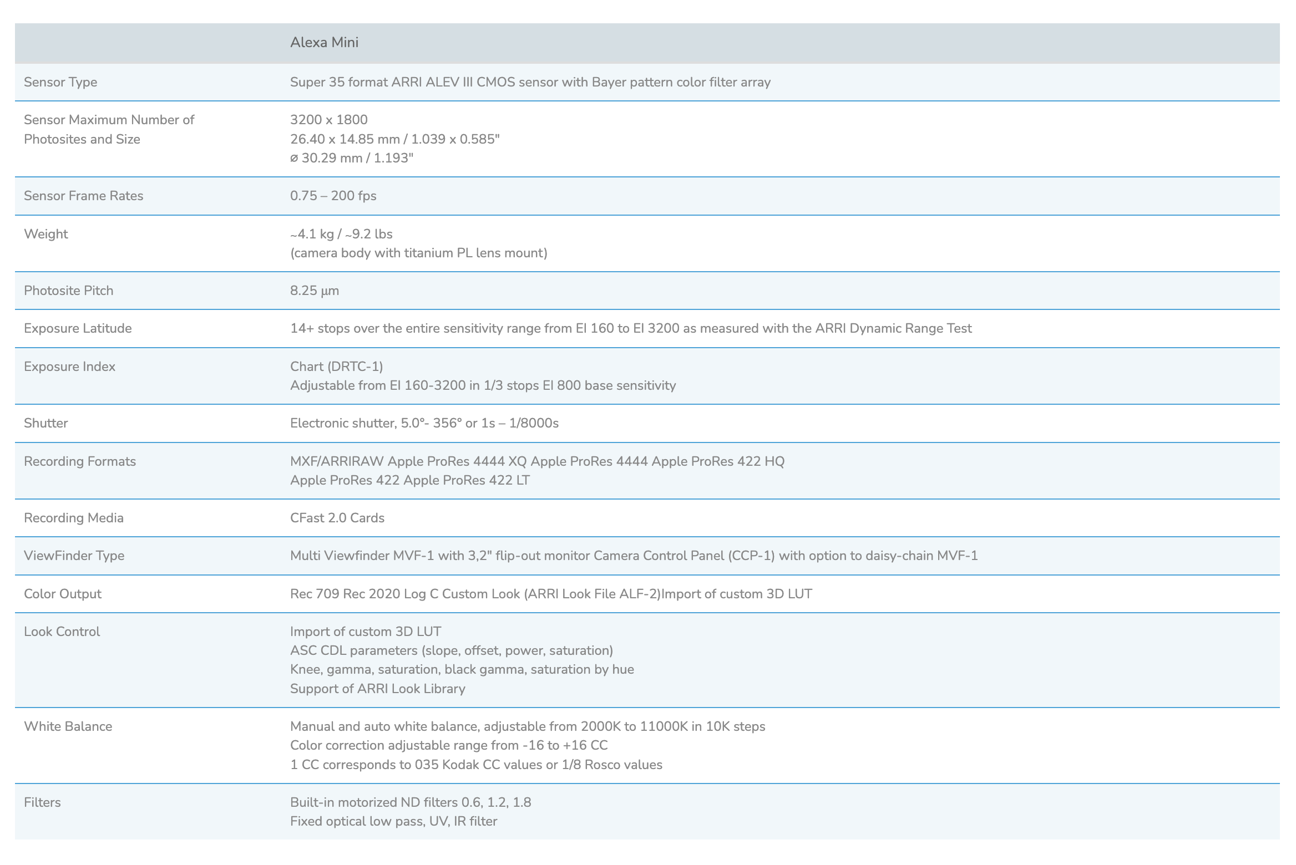
Task: Click 'Support of ARRI Look Library' text
Action: pos(378,689)
